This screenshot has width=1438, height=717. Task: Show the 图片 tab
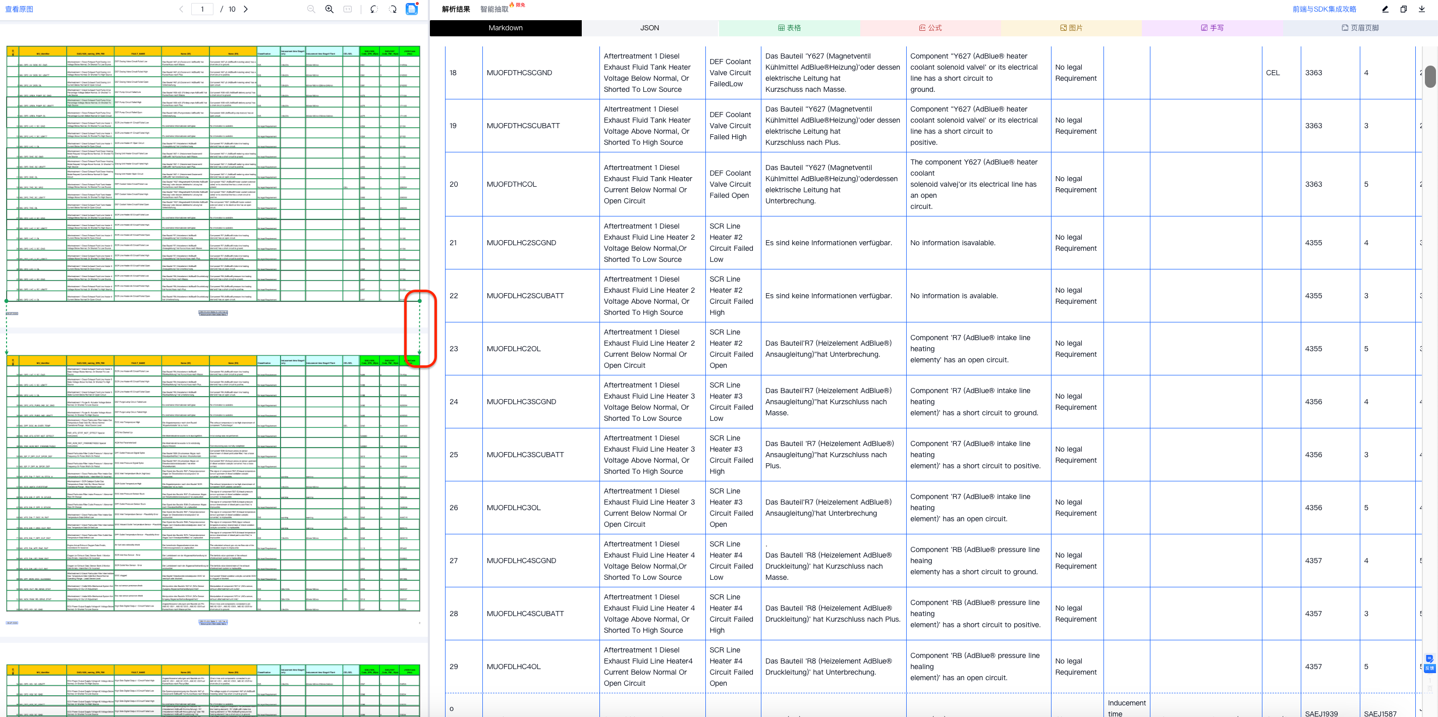tap(1071, 28)
